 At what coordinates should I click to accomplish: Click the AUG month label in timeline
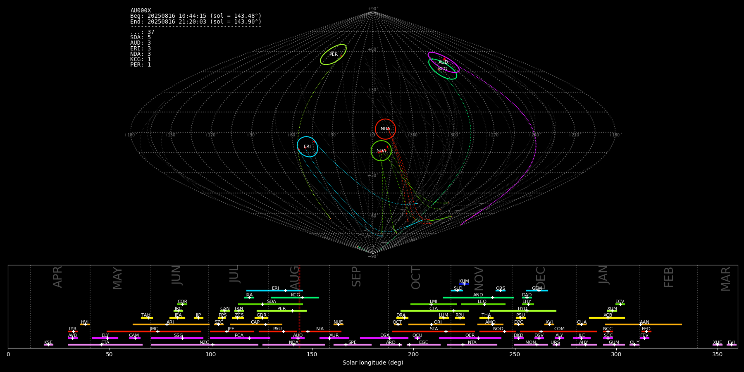pyautogui.click(x=295, y=277)
